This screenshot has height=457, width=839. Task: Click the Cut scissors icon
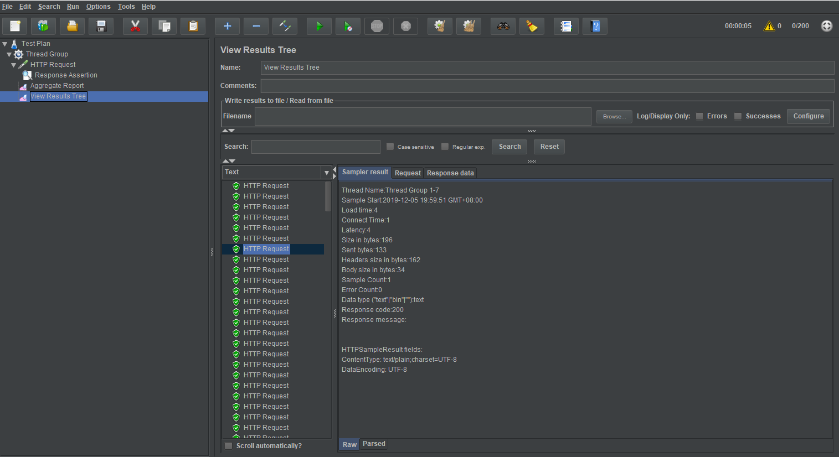tap(135, 26)
